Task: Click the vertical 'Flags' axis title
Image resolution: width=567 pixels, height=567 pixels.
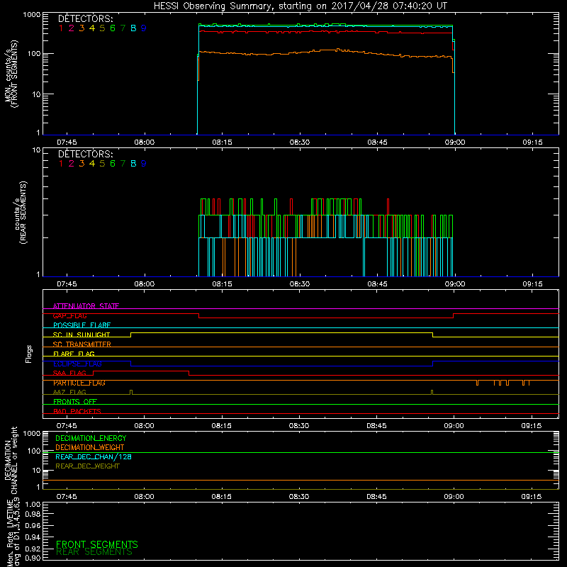Action: tap(29, 354)
